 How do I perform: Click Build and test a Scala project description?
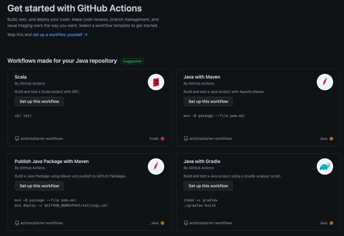47,92
